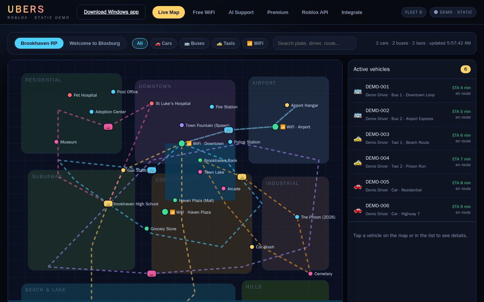Select the WiFi Haven Plaza hotspot marker
This screenshot has width=484, height=302.
click(x=165, y=212)
